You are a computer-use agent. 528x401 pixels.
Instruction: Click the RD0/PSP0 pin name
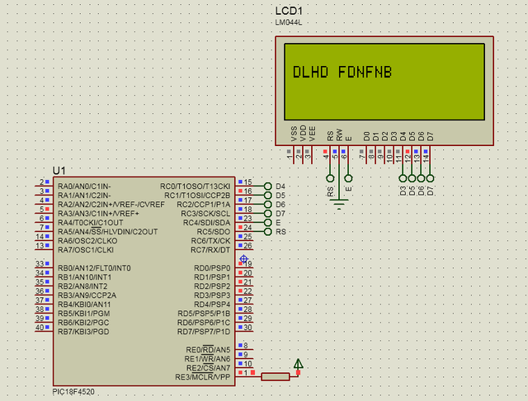point(212,268)
